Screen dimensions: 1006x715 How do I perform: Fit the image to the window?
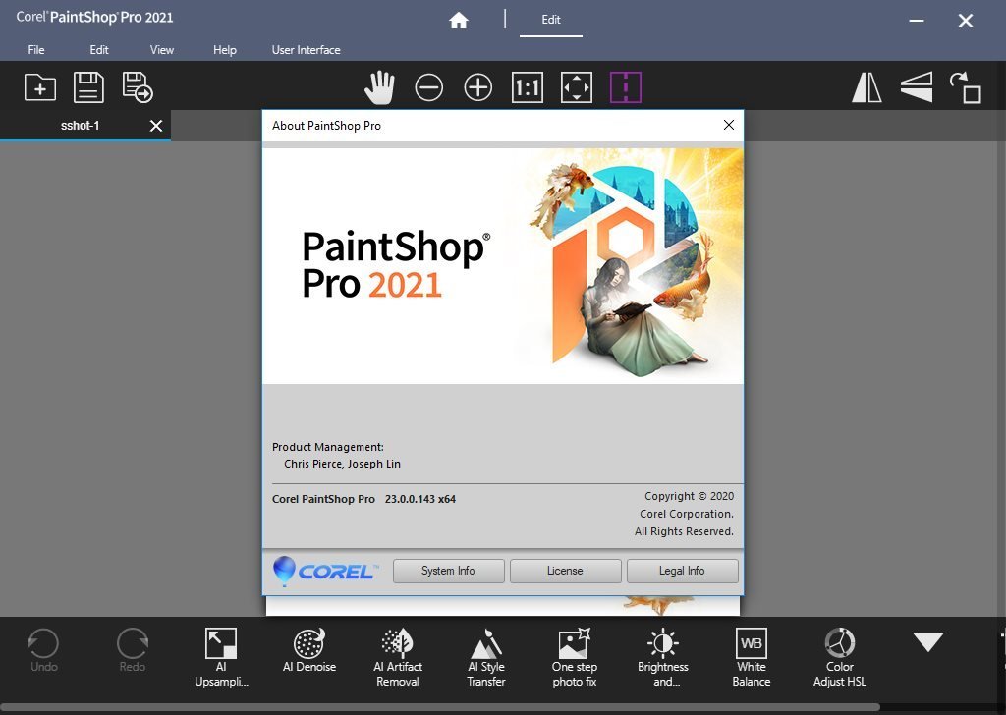[577, 87]
